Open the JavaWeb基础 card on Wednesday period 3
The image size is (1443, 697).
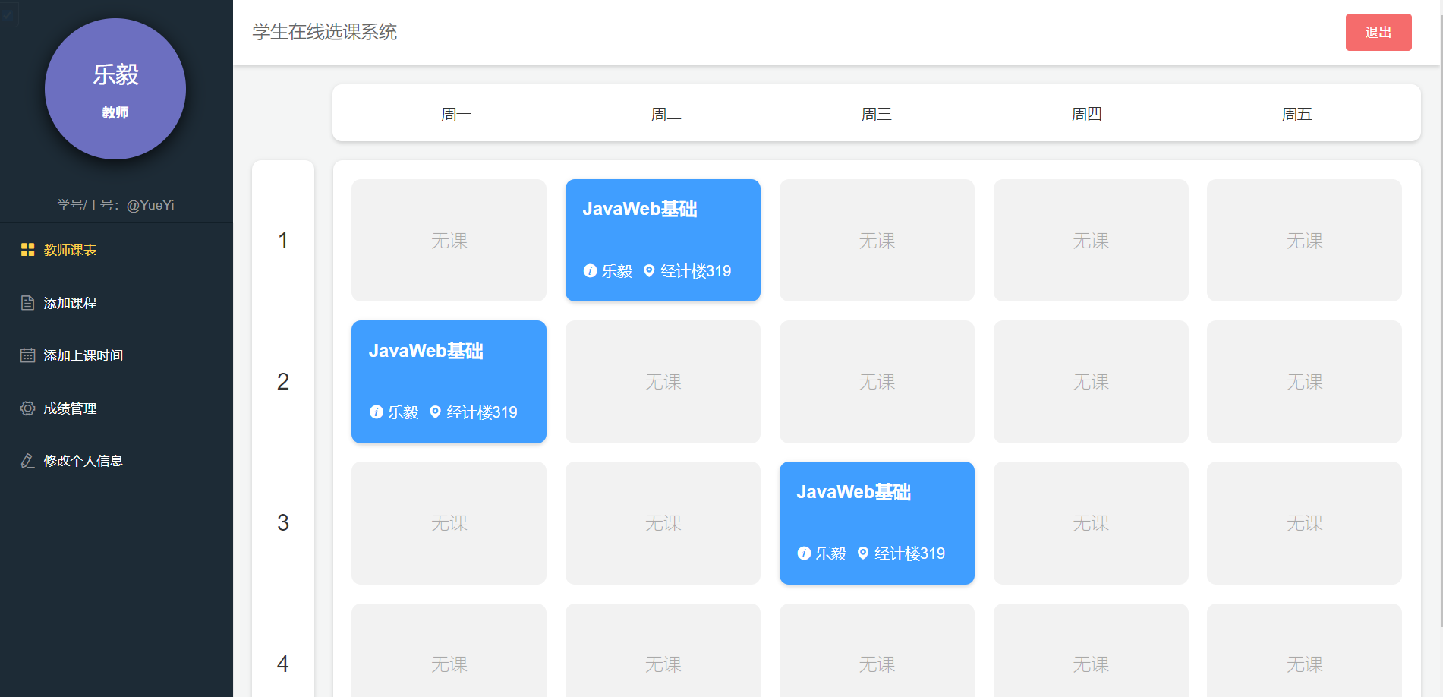click(877, 523)
